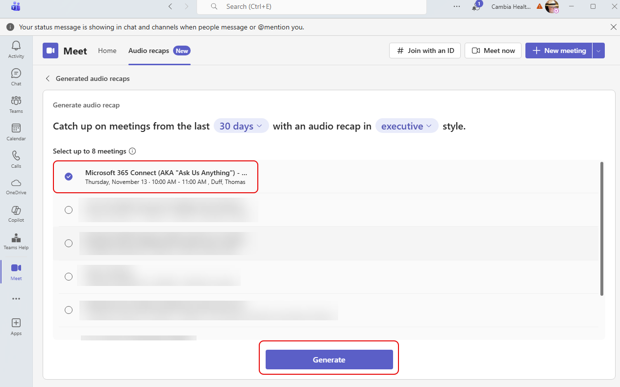Open the 30 days time range dropdown
The height and width of the screenshot is (387, 620).
tap(241, 126)
